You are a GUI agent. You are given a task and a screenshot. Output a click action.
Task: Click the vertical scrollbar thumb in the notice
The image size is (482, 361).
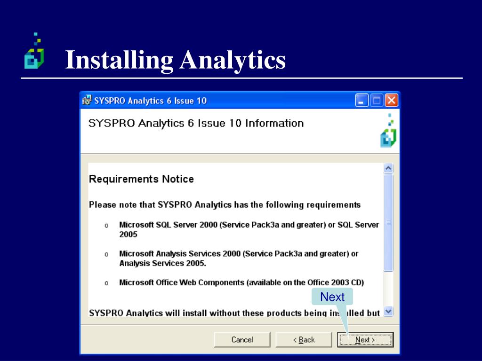point(388,222)
